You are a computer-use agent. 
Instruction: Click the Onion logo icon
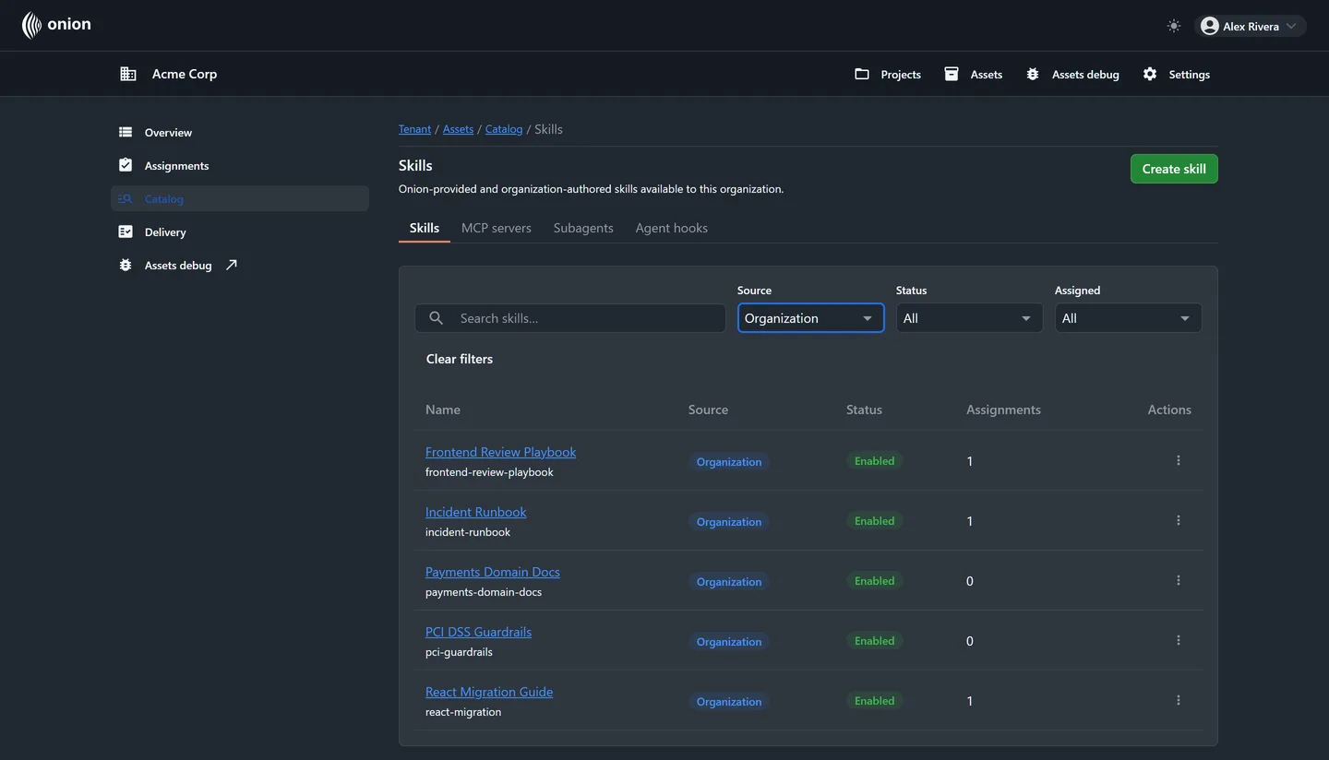pyautogui.click(x=31, y=26)
